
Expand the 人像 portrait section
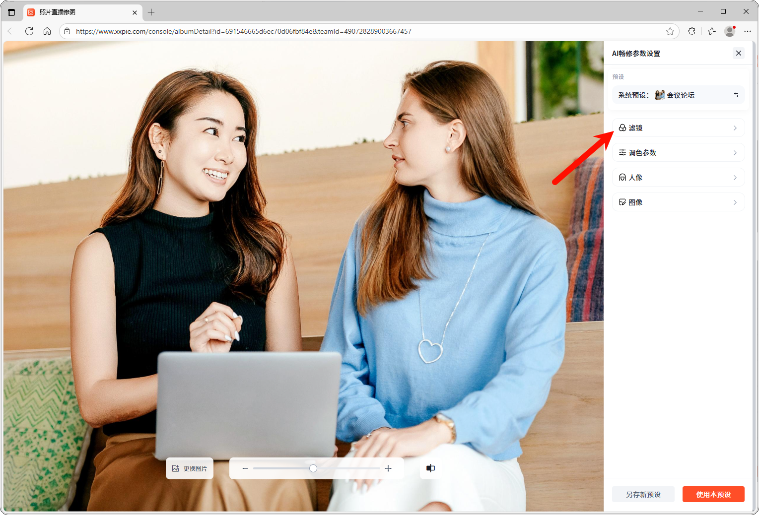pyautogui.click(x=678, y=178)
